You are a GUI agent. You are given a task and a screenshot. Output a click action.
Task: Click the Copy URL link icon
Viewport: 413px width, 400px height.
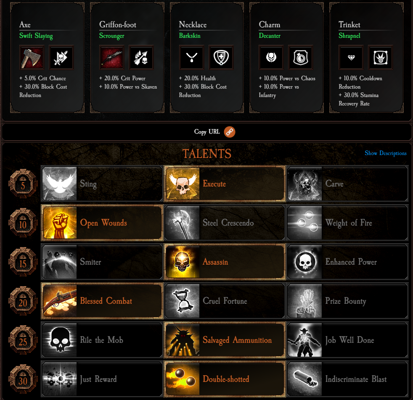tap(229, 132)
